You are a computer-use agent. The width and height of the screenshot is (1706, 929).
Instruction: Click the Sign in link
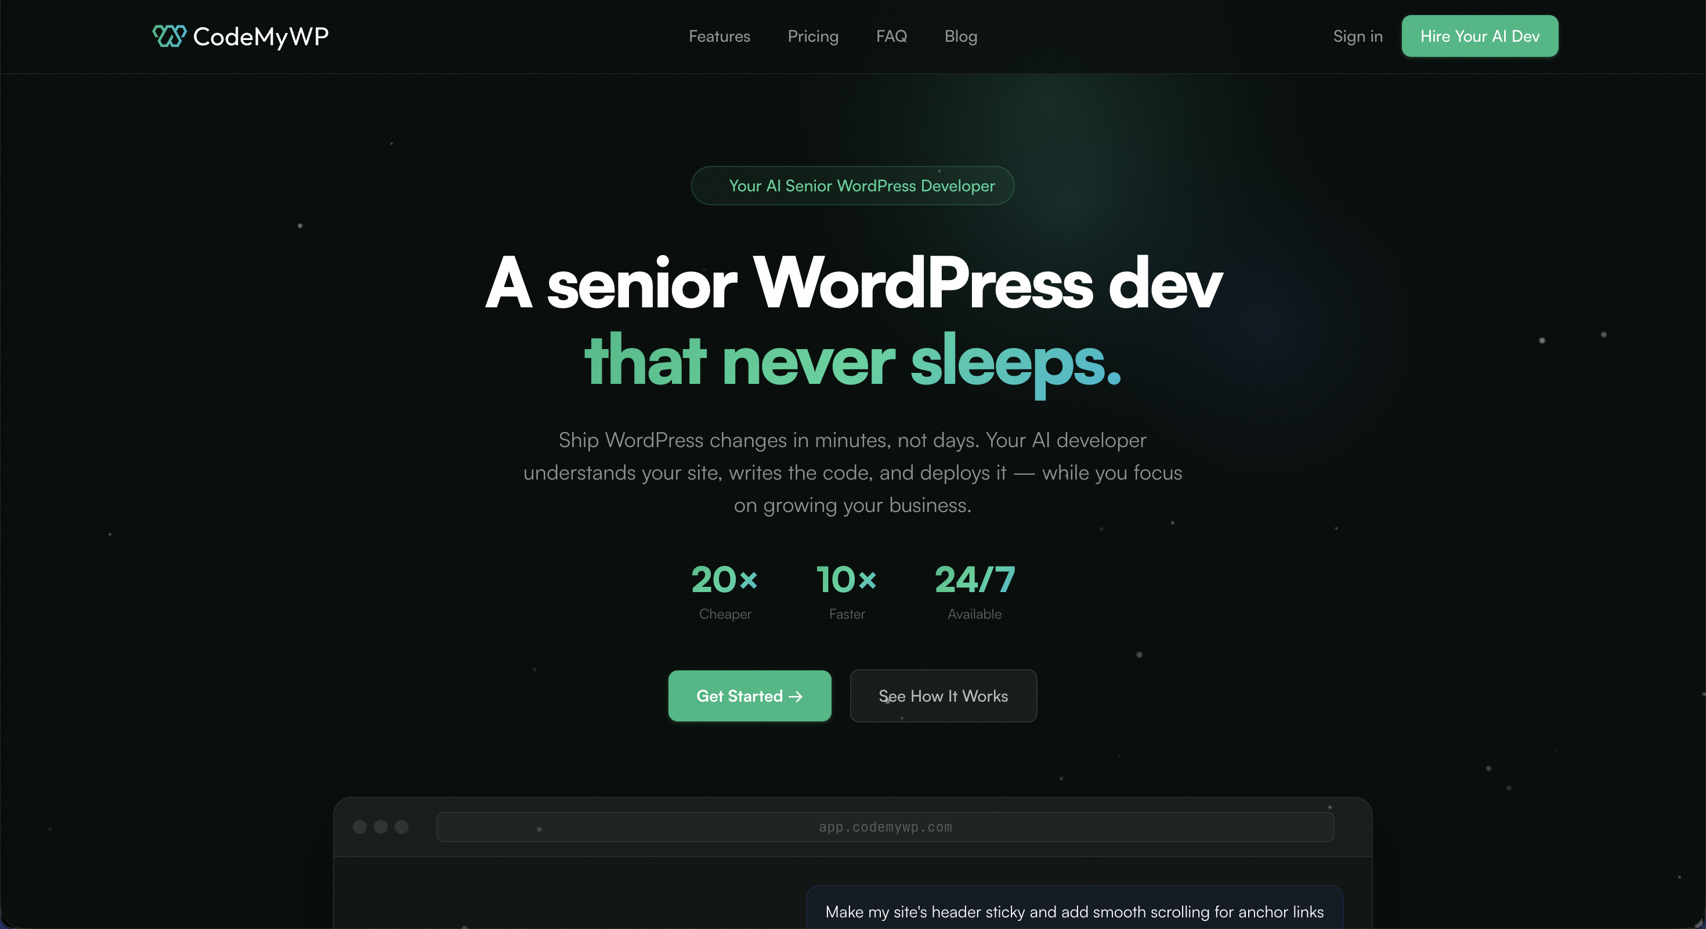(x=1358, y=37)
